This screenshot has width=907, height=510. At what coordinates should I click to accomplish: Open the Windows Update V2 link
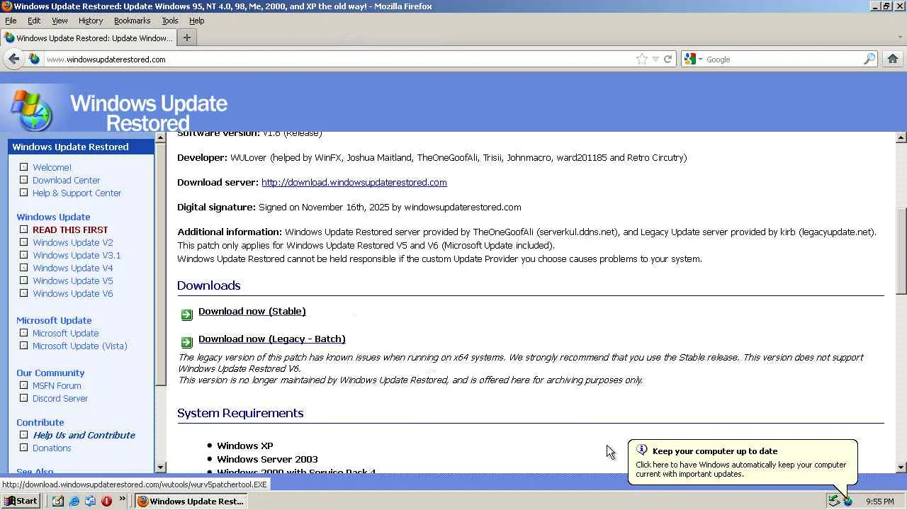coord(72,242)
